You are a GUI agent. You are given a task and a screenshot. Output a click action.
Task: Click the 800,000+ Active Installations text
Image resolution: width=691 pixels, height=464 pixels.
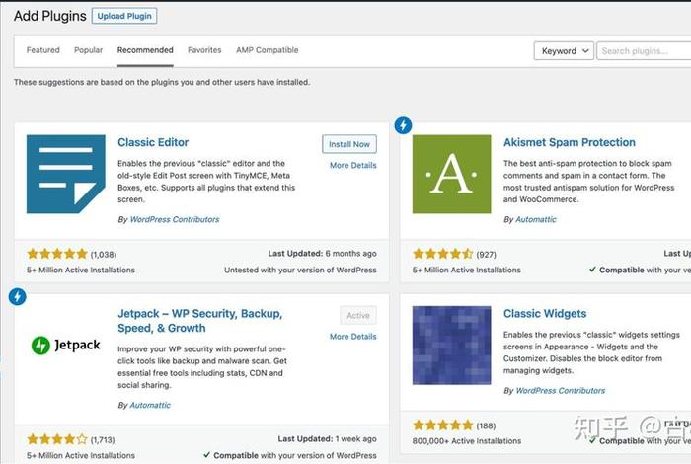(x=467, y=440)
